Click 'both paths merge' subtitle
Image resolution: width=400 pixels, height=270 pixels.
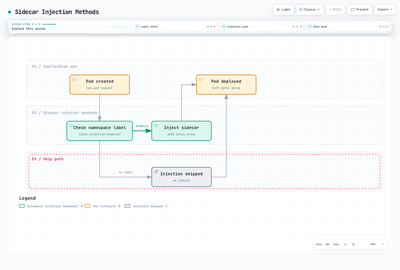click(x=226, y=88)
